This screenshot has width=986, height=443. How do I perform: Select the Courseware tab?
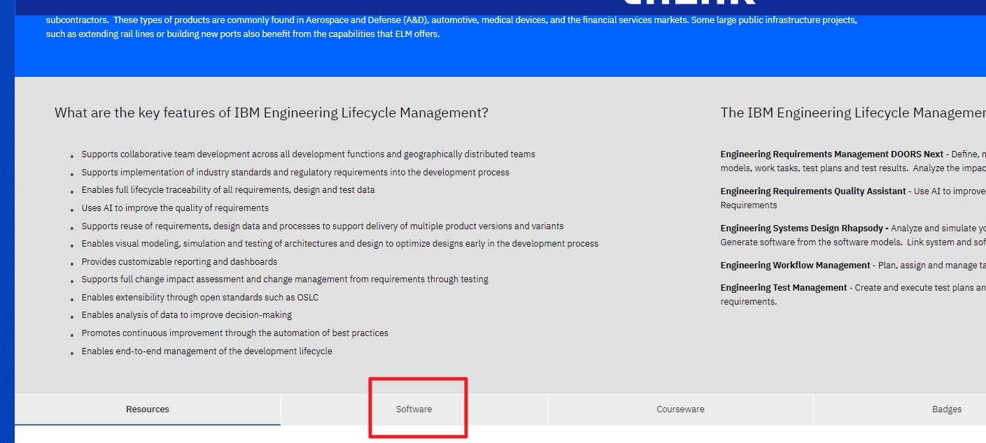click(680, 409)
